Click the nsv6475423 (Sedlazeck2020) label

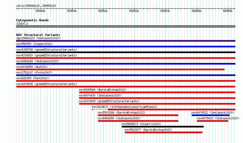218,118
